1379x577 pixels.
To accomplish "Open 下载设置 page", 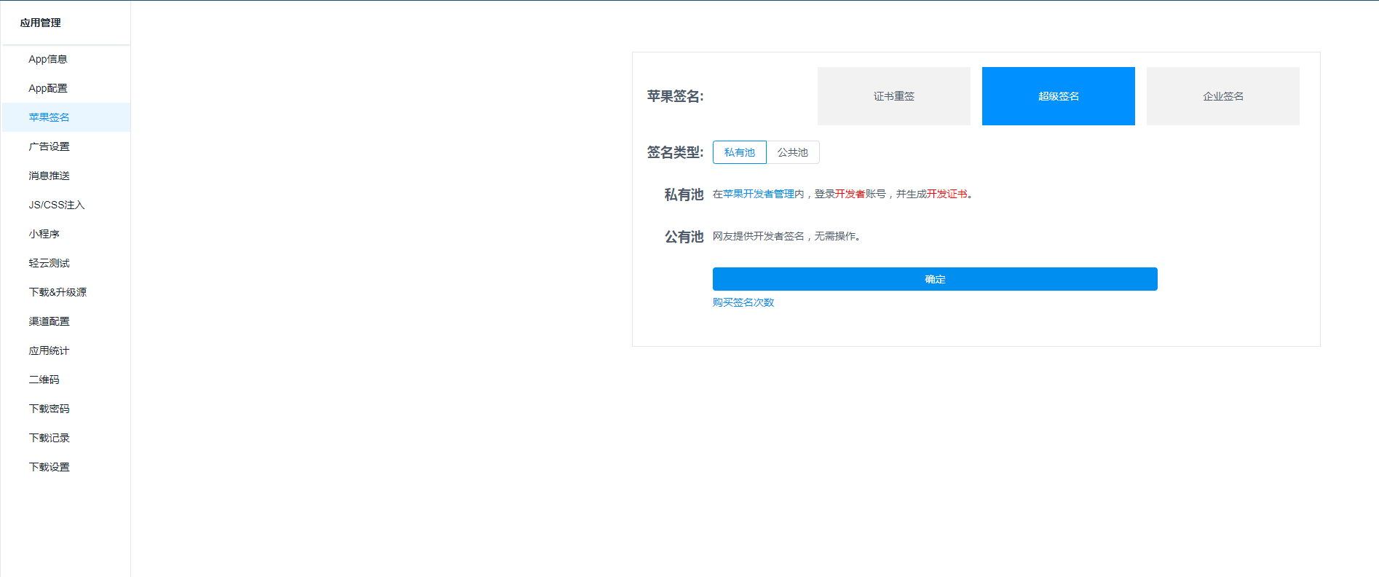I will coord(66,467).
